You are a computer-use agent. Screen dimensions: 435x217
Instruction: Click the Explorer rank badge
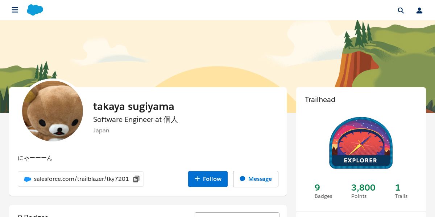361,143
